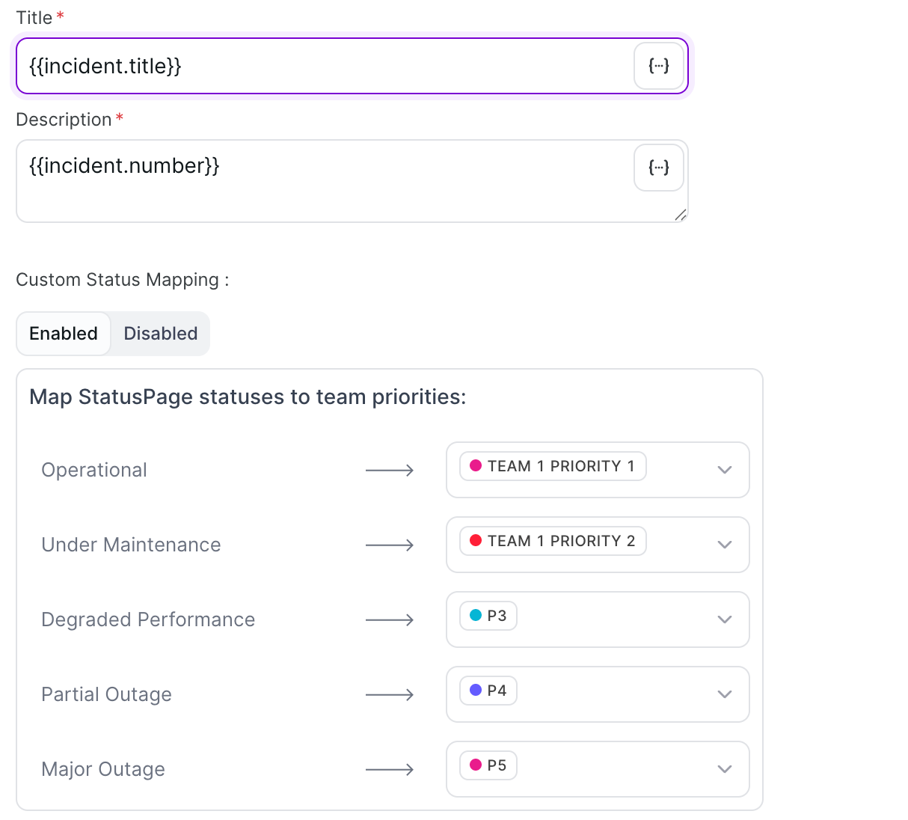This screenshot has width=908, height=820.
Task: Click the Title input field
Action: pos(322,67)
